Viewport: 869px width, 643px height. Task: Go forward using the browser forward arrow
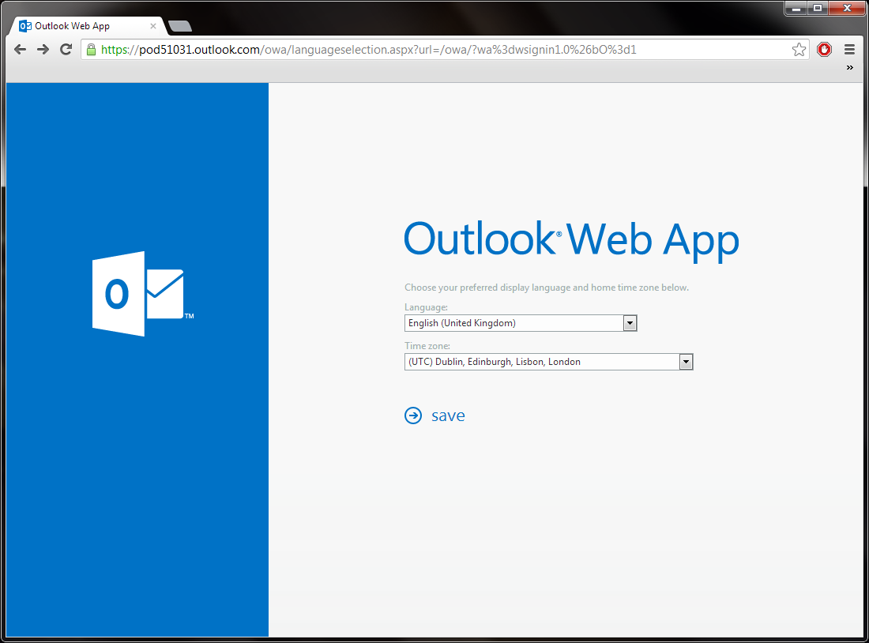[43, 49]
